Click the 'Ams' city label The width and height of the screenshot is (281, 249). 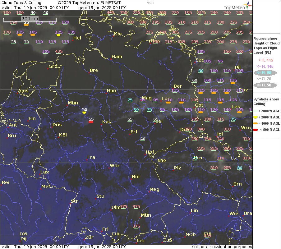[x=23, y=91]
